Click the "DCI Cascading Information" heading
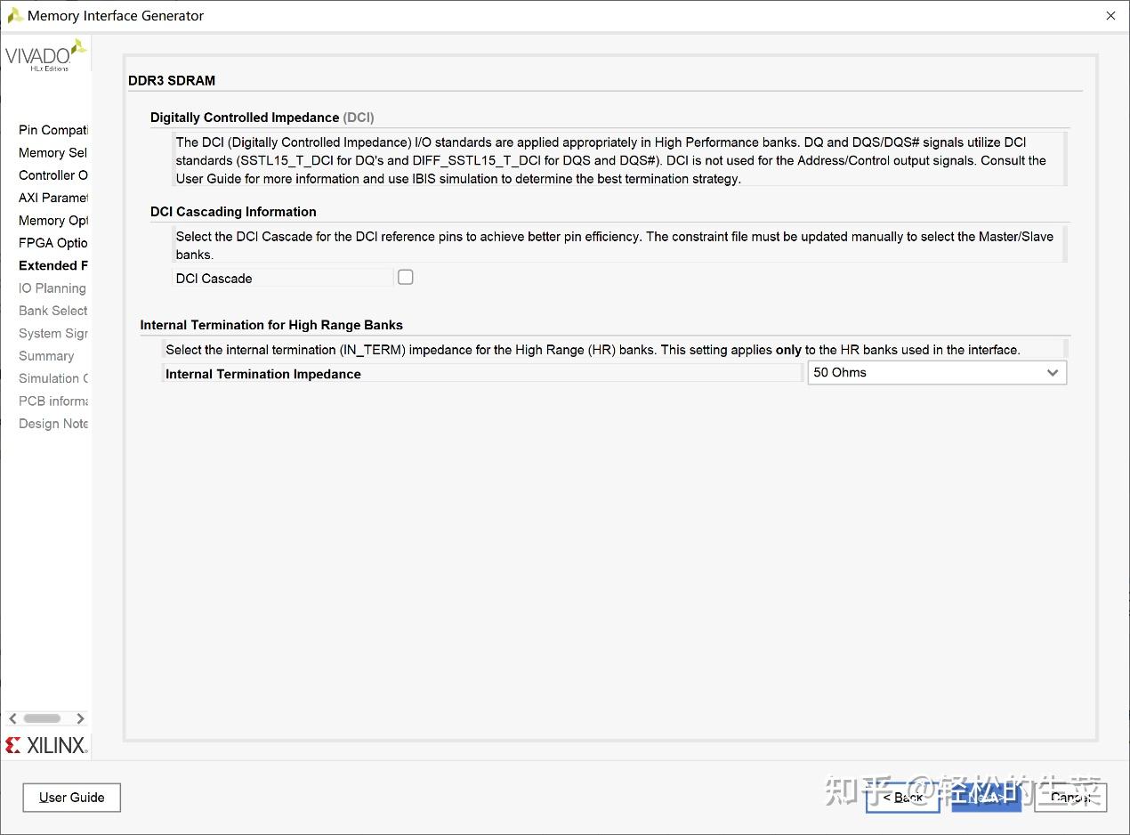Viewport: 1130px width, 835px height. point(233,212)
